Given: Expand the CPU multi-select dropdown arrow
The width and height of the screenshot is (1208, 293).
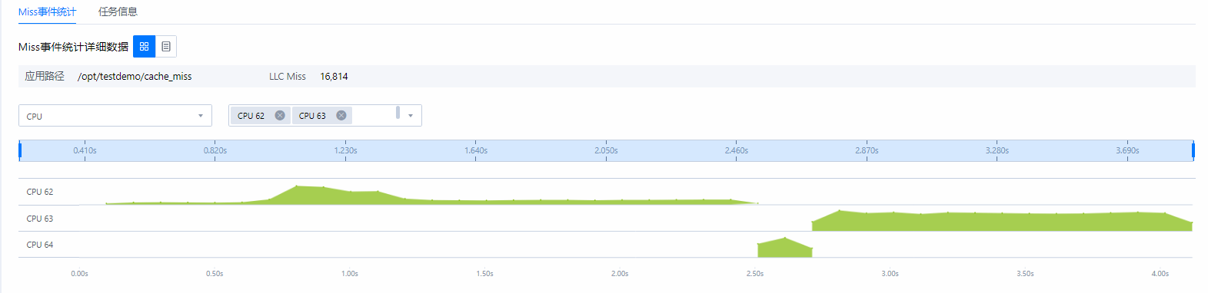Looking at the screenshot, I should click(411, 116).
